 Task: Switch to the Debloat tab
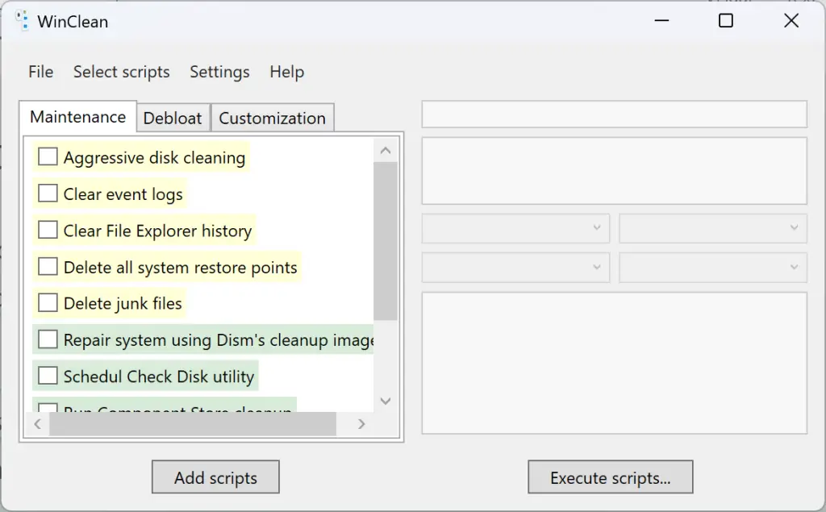pos(173,118)
